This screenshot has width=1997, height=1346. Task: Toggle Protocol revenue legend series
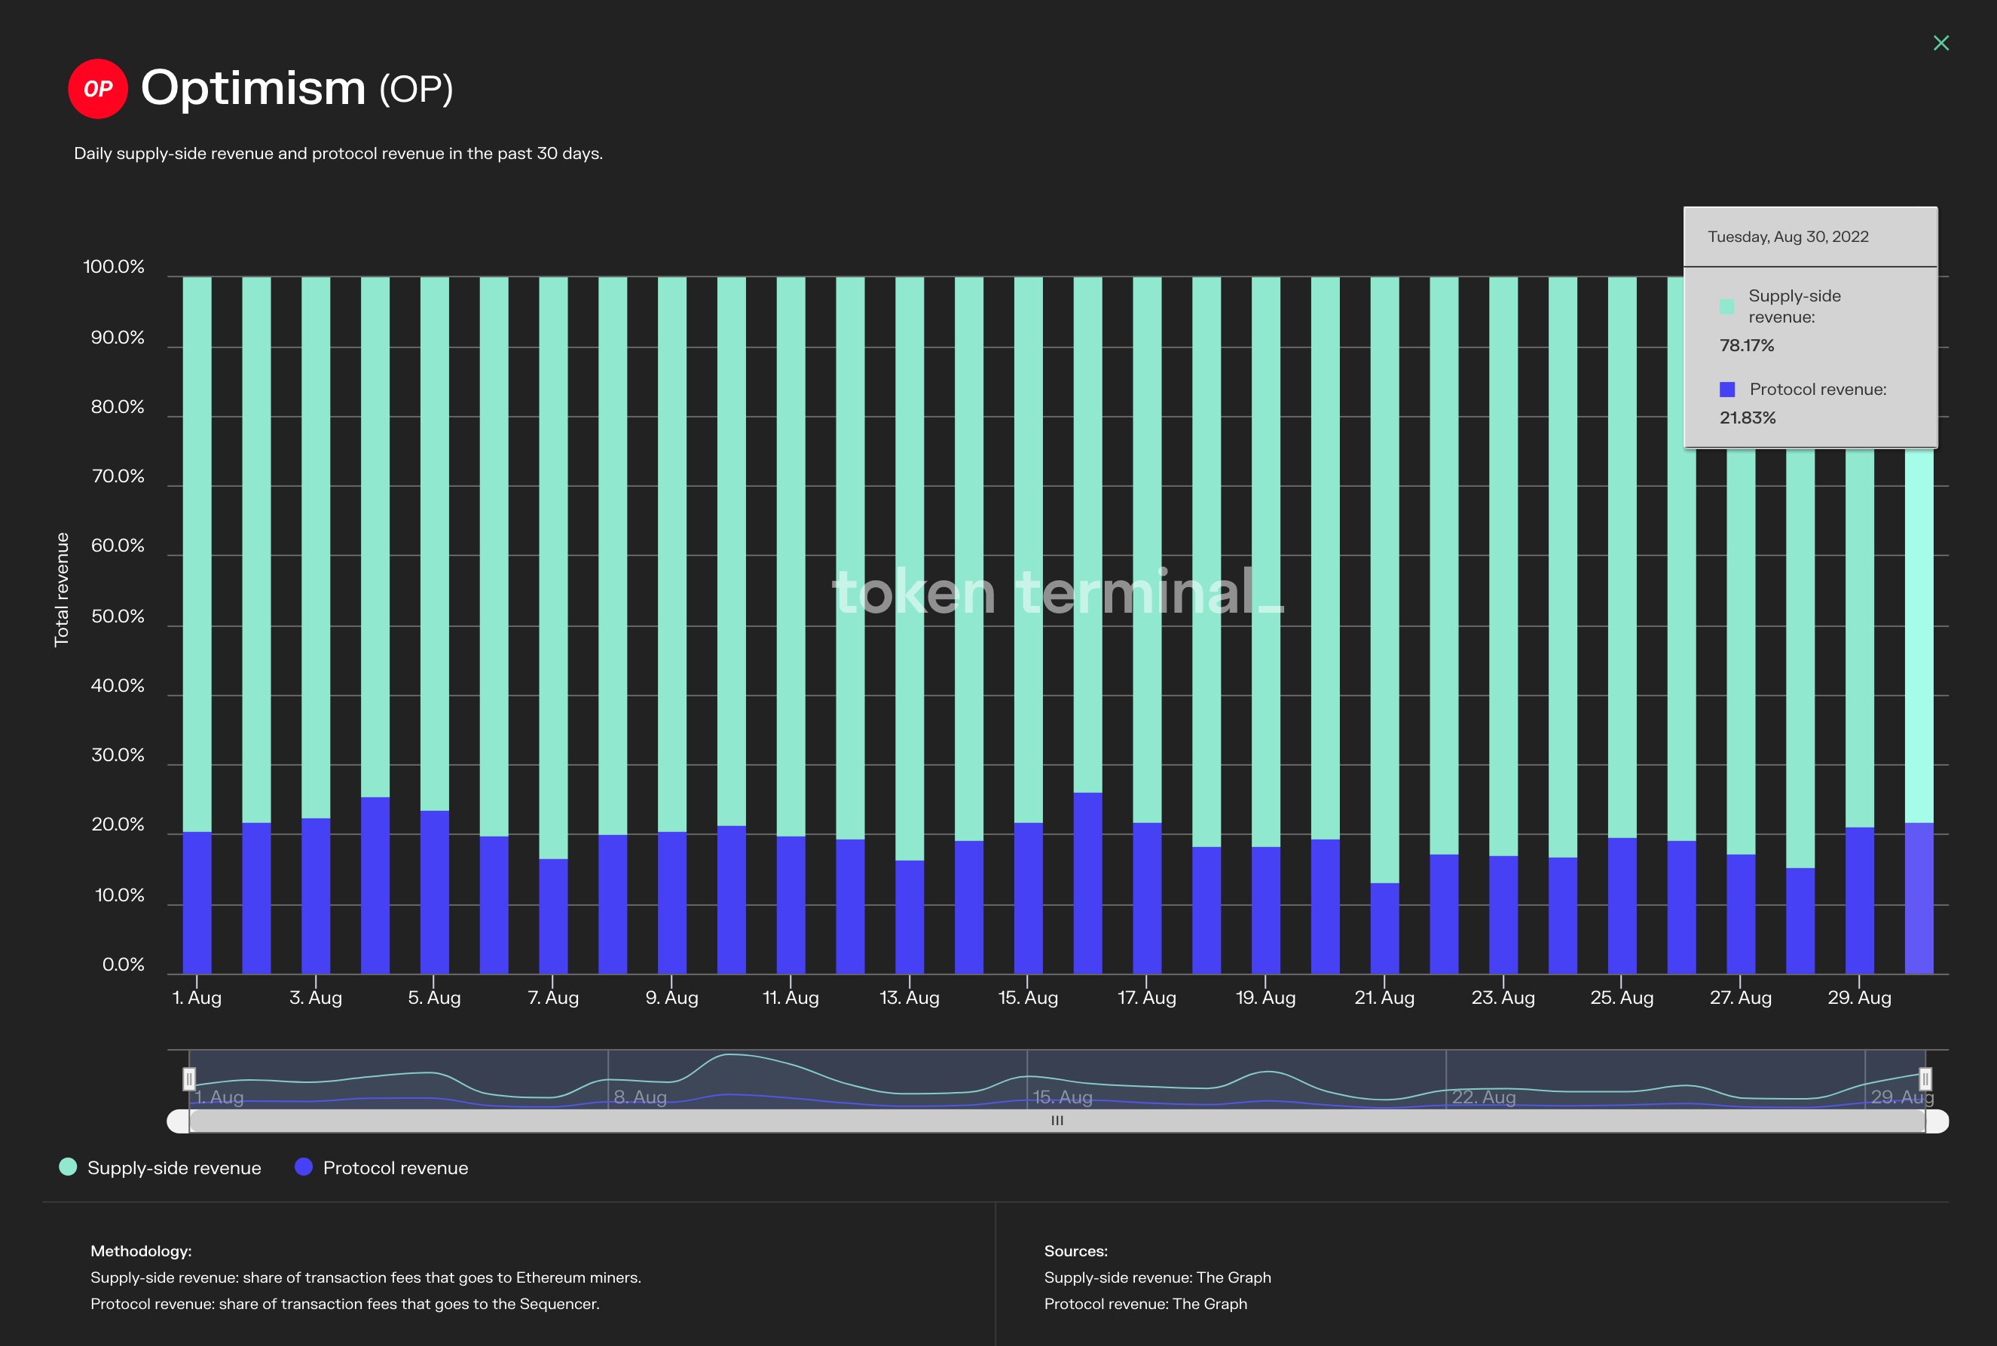click(x=395, y=1167)
